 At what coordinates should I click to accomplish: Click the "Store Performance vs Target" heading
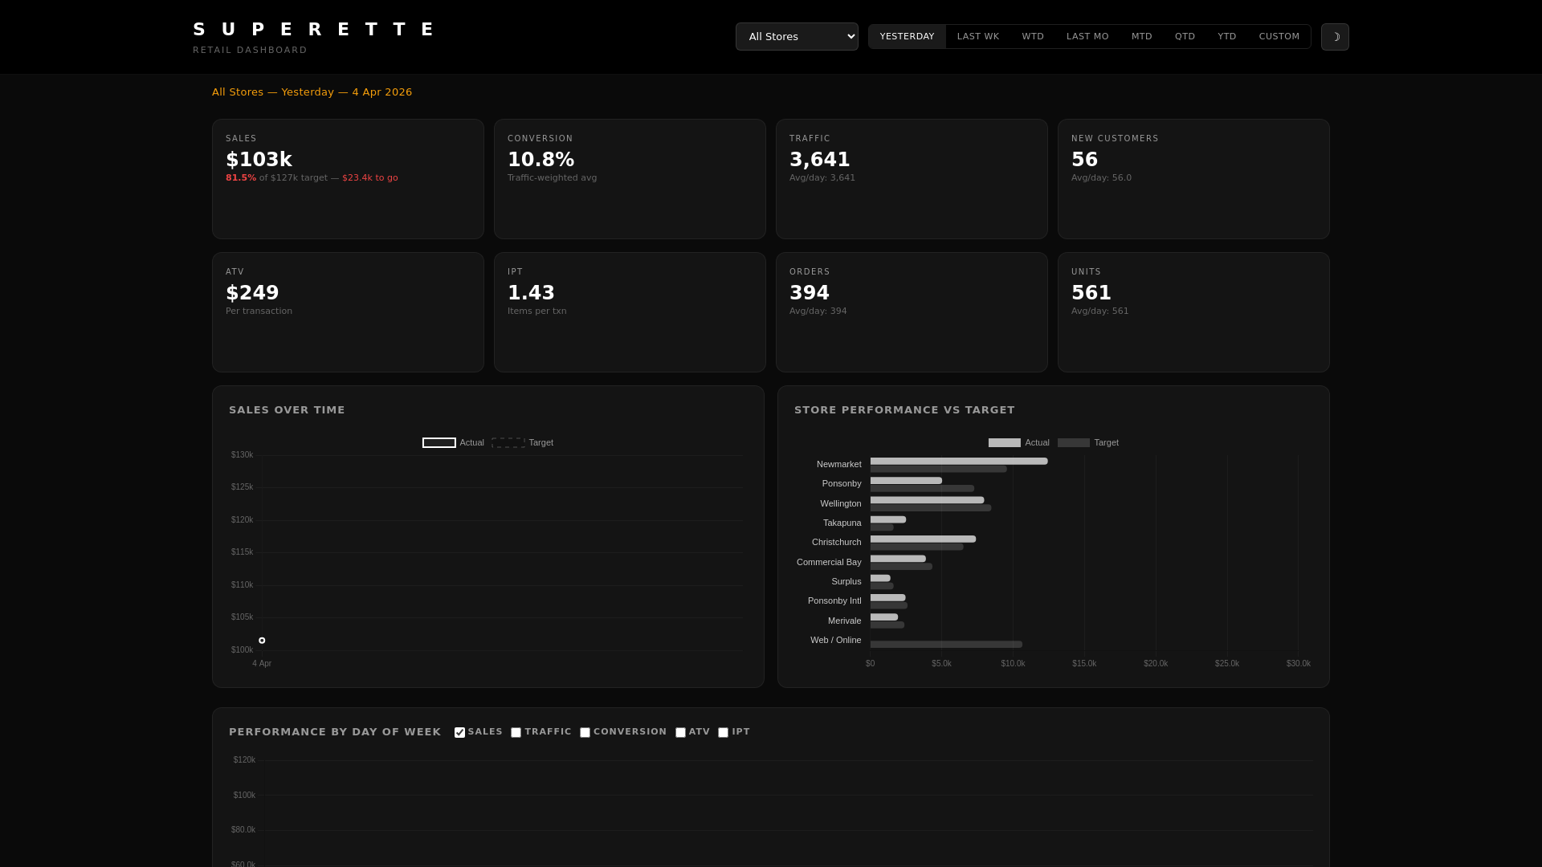pyautogui.click(x=904, y=410)
